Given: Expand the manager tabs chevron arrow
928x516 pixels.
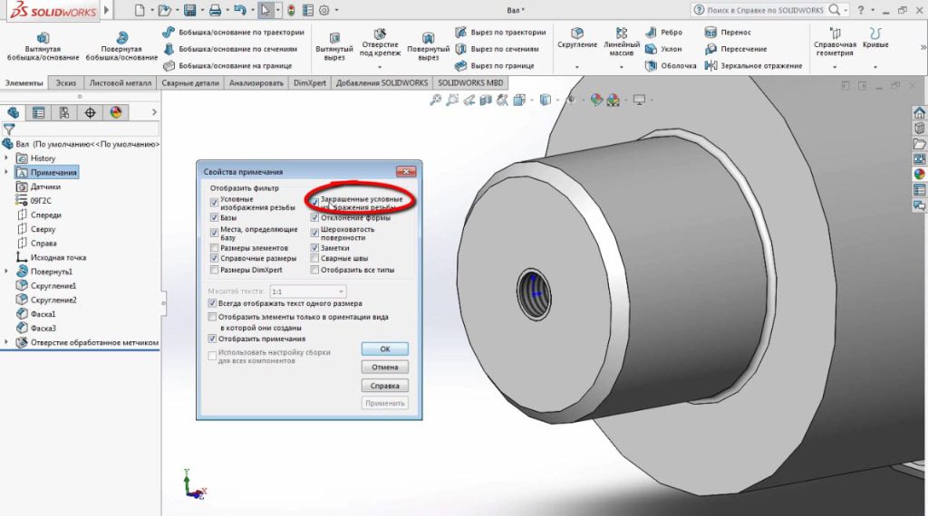Looking at the screenshot, I should point(154,112).
